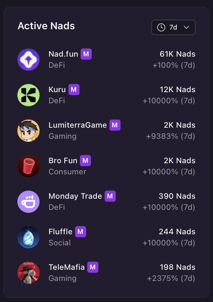The height and width of the screenshot is (302, 213).
Task: Select the Active Nads heading
Action: 46,26
